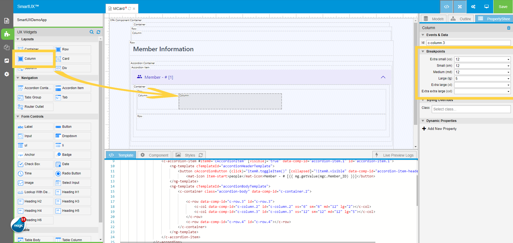Click the fullscreen expand icon in top toolbar
Viewport: 513px width, 243px height.
[460, 7]
